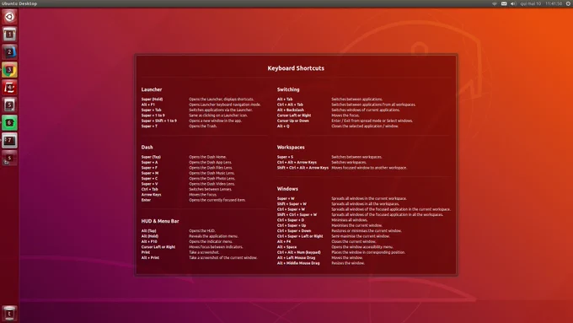This screenshot has width=573, height=323.
Task: Click "Places the window in corresponding position."
Action: (x=368, y=252)
